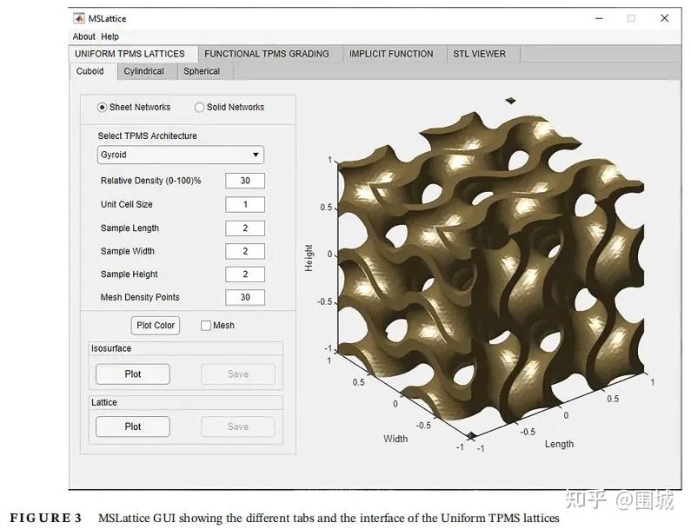Click the Relative Density input field
Viewport: 691px width, 529px height.
tap(245, 181)
